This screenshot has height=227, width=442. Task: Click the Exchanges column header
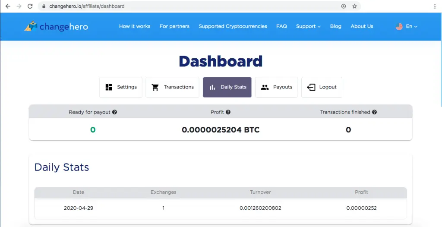pyautogui.click(x=164, y=192)
